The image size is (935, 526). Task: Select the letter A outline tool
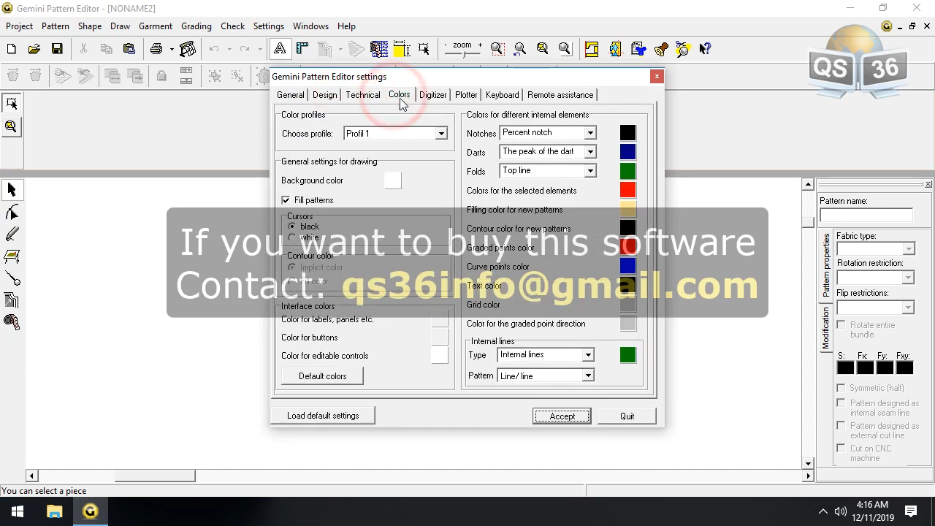tap(280, 49)
